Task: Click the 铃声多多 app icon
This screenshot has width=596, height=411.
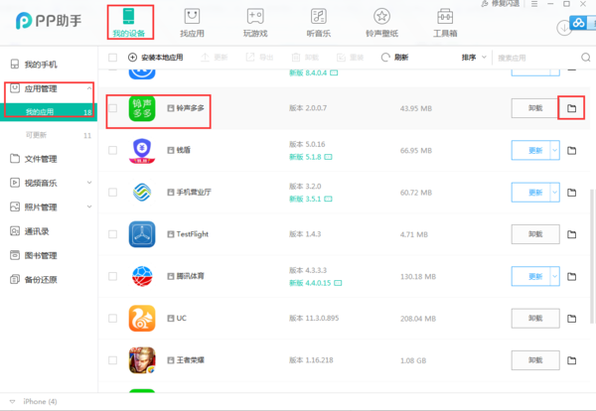Action: coord(142,108)
